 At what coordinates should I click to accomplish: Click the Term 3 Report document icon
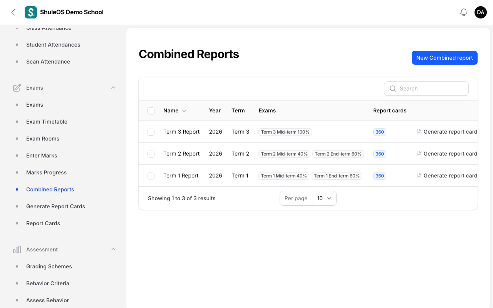[x=419, y=132]
